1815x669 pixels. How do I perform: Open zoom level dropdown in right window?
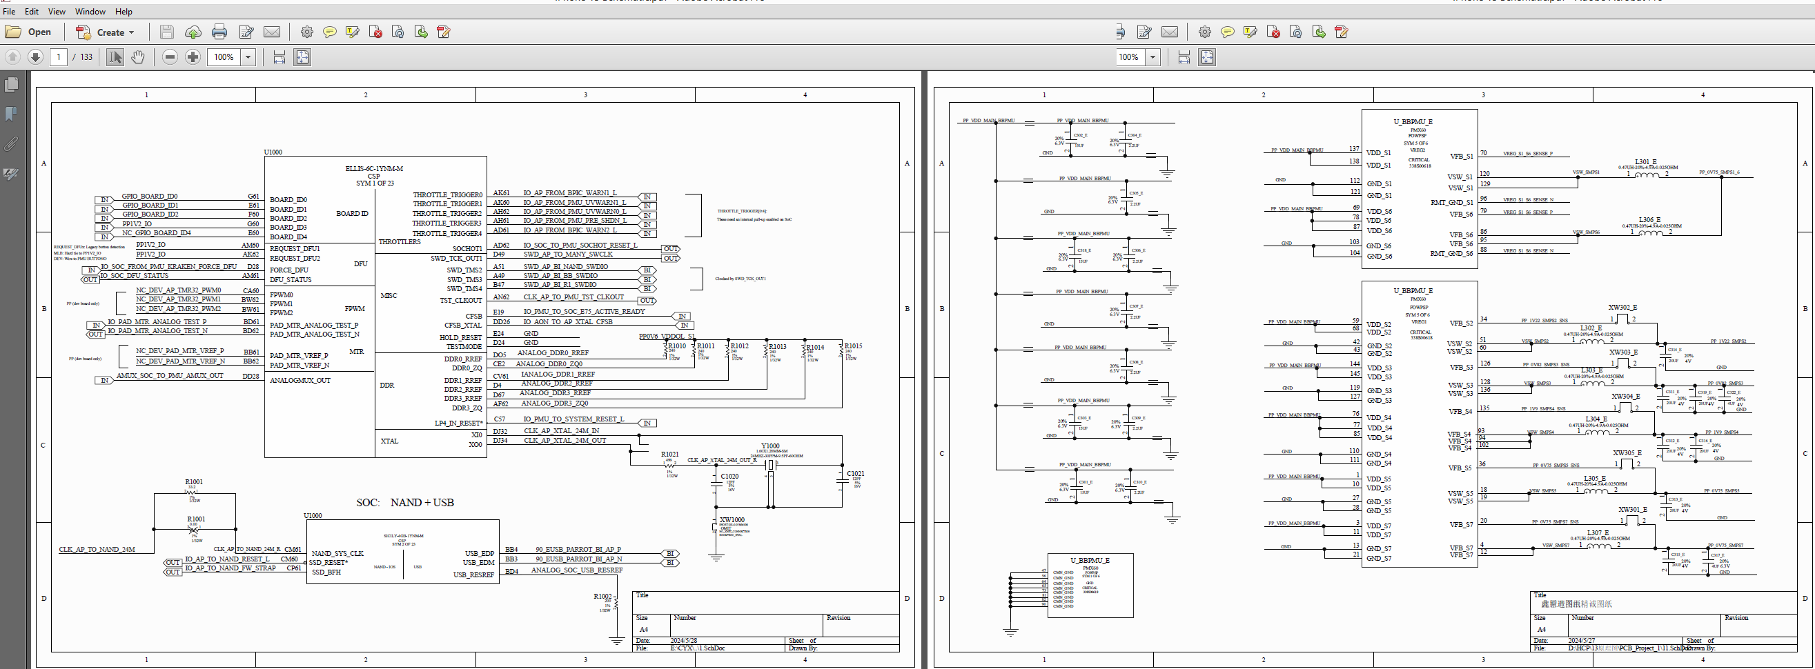point(1152,57)
